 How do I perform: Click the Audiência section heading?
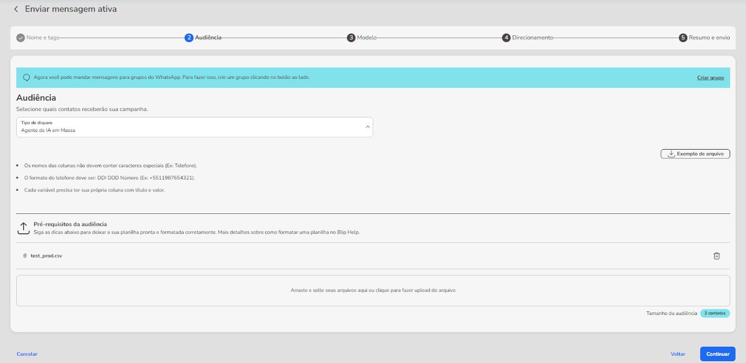(x=36, y=98)
